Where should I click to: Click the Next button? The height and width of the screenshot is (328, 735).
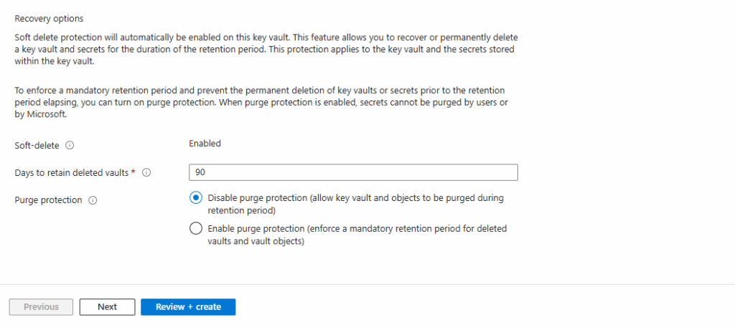108,307
